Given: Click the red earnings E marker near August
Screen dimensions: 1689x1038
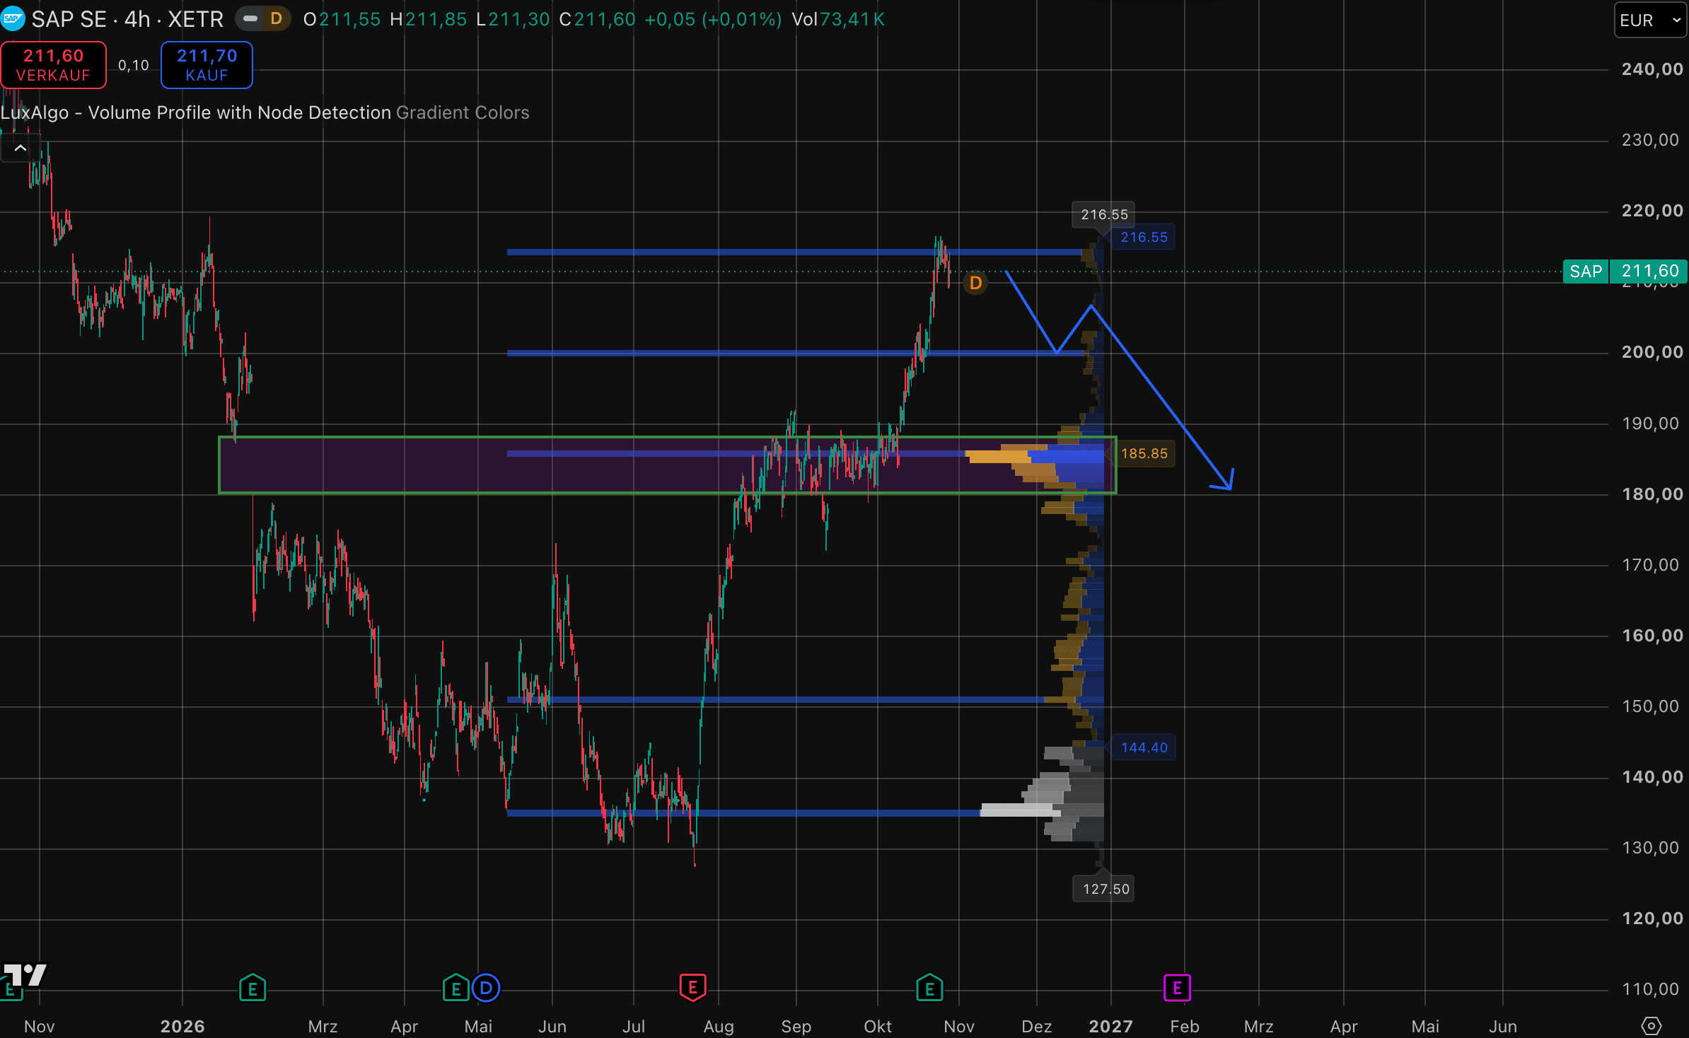Looking at the screenshot, I should point(692,988).
